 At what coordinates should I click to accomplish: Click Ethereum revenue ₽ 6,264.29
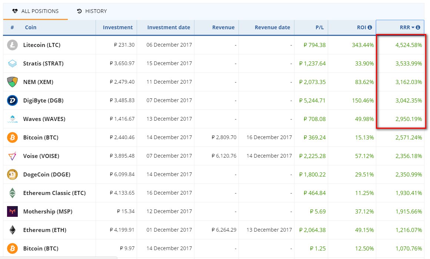(224, 230)
